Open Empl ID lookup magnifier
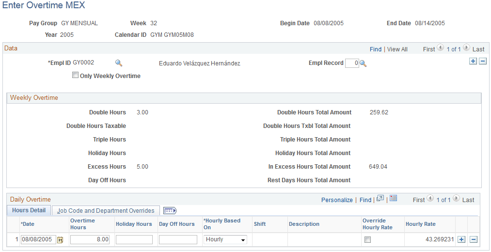 pyautogui.click(x=119, y=63)
